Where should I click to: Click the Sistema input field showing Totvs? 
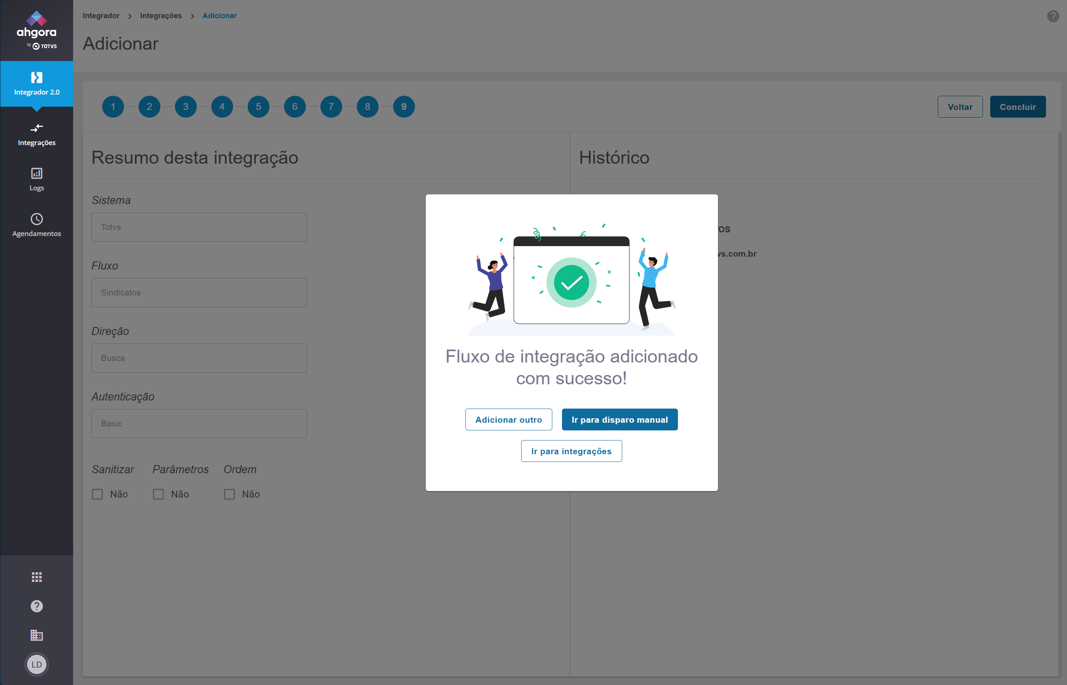point(199,227)
